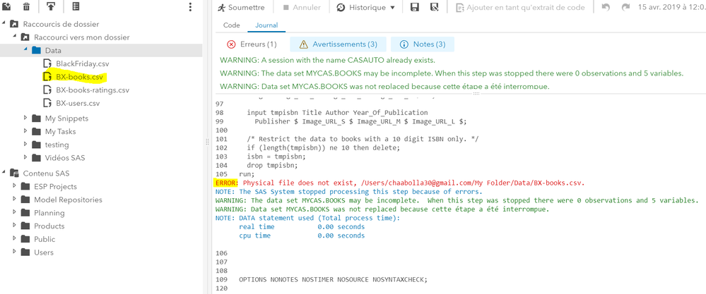Click log line 'OPTIONS NONOTES NOSTIMER NOSOURCE NOSYNTAXCHECK;'
Image resolution: width=706 pixels, height=294 pixels.
click(x=333, y=279)
